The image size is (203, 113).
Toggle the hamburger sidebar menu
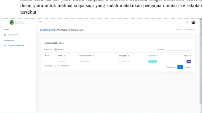(x=40, y=22)
